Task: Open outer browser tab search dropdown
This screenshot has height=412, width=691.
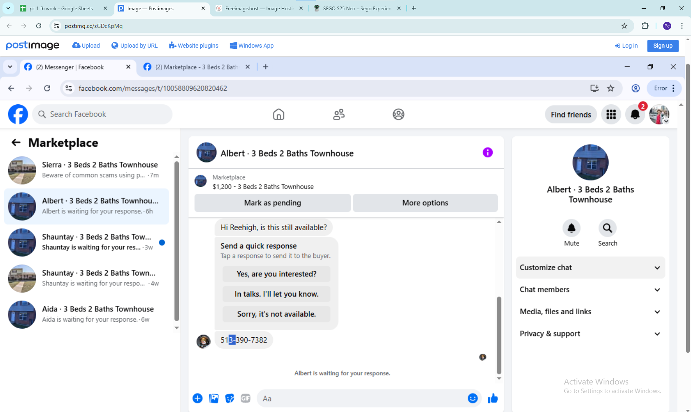Action: point(8,8)
